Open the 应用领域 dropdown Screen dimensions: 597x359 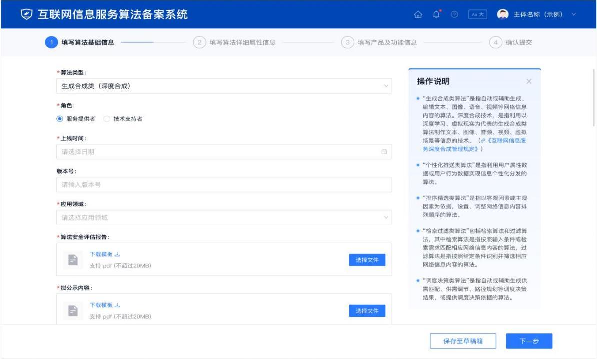224,218
